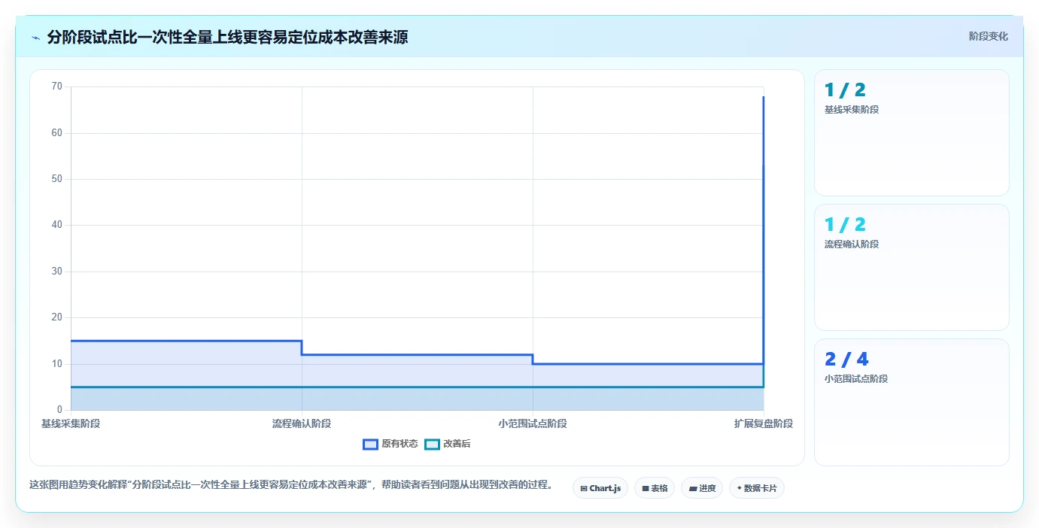Select the Chart.js tag chip
The height and width of the screenshot is (528, 1039).
600,488
